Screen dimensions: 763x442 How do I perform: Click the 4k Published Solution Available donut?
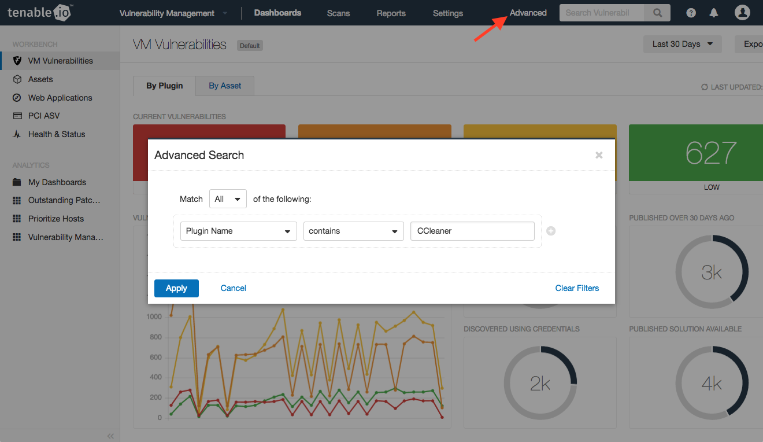click(712, 384)
